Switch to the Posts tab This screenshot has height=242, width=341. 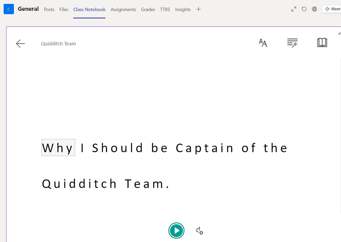click(49, 9)
